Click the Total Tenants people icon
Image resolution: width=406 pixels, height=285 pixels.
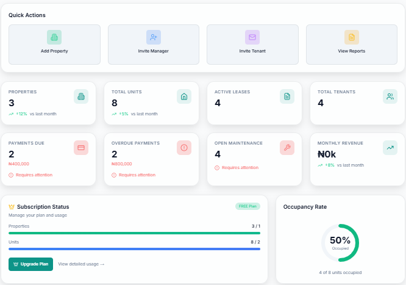coord(390,96)
